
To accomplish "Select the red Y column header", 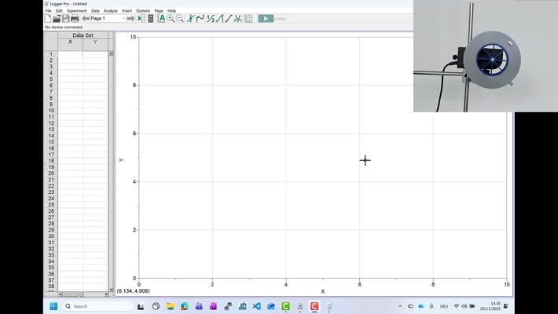I will pos(95,42).
